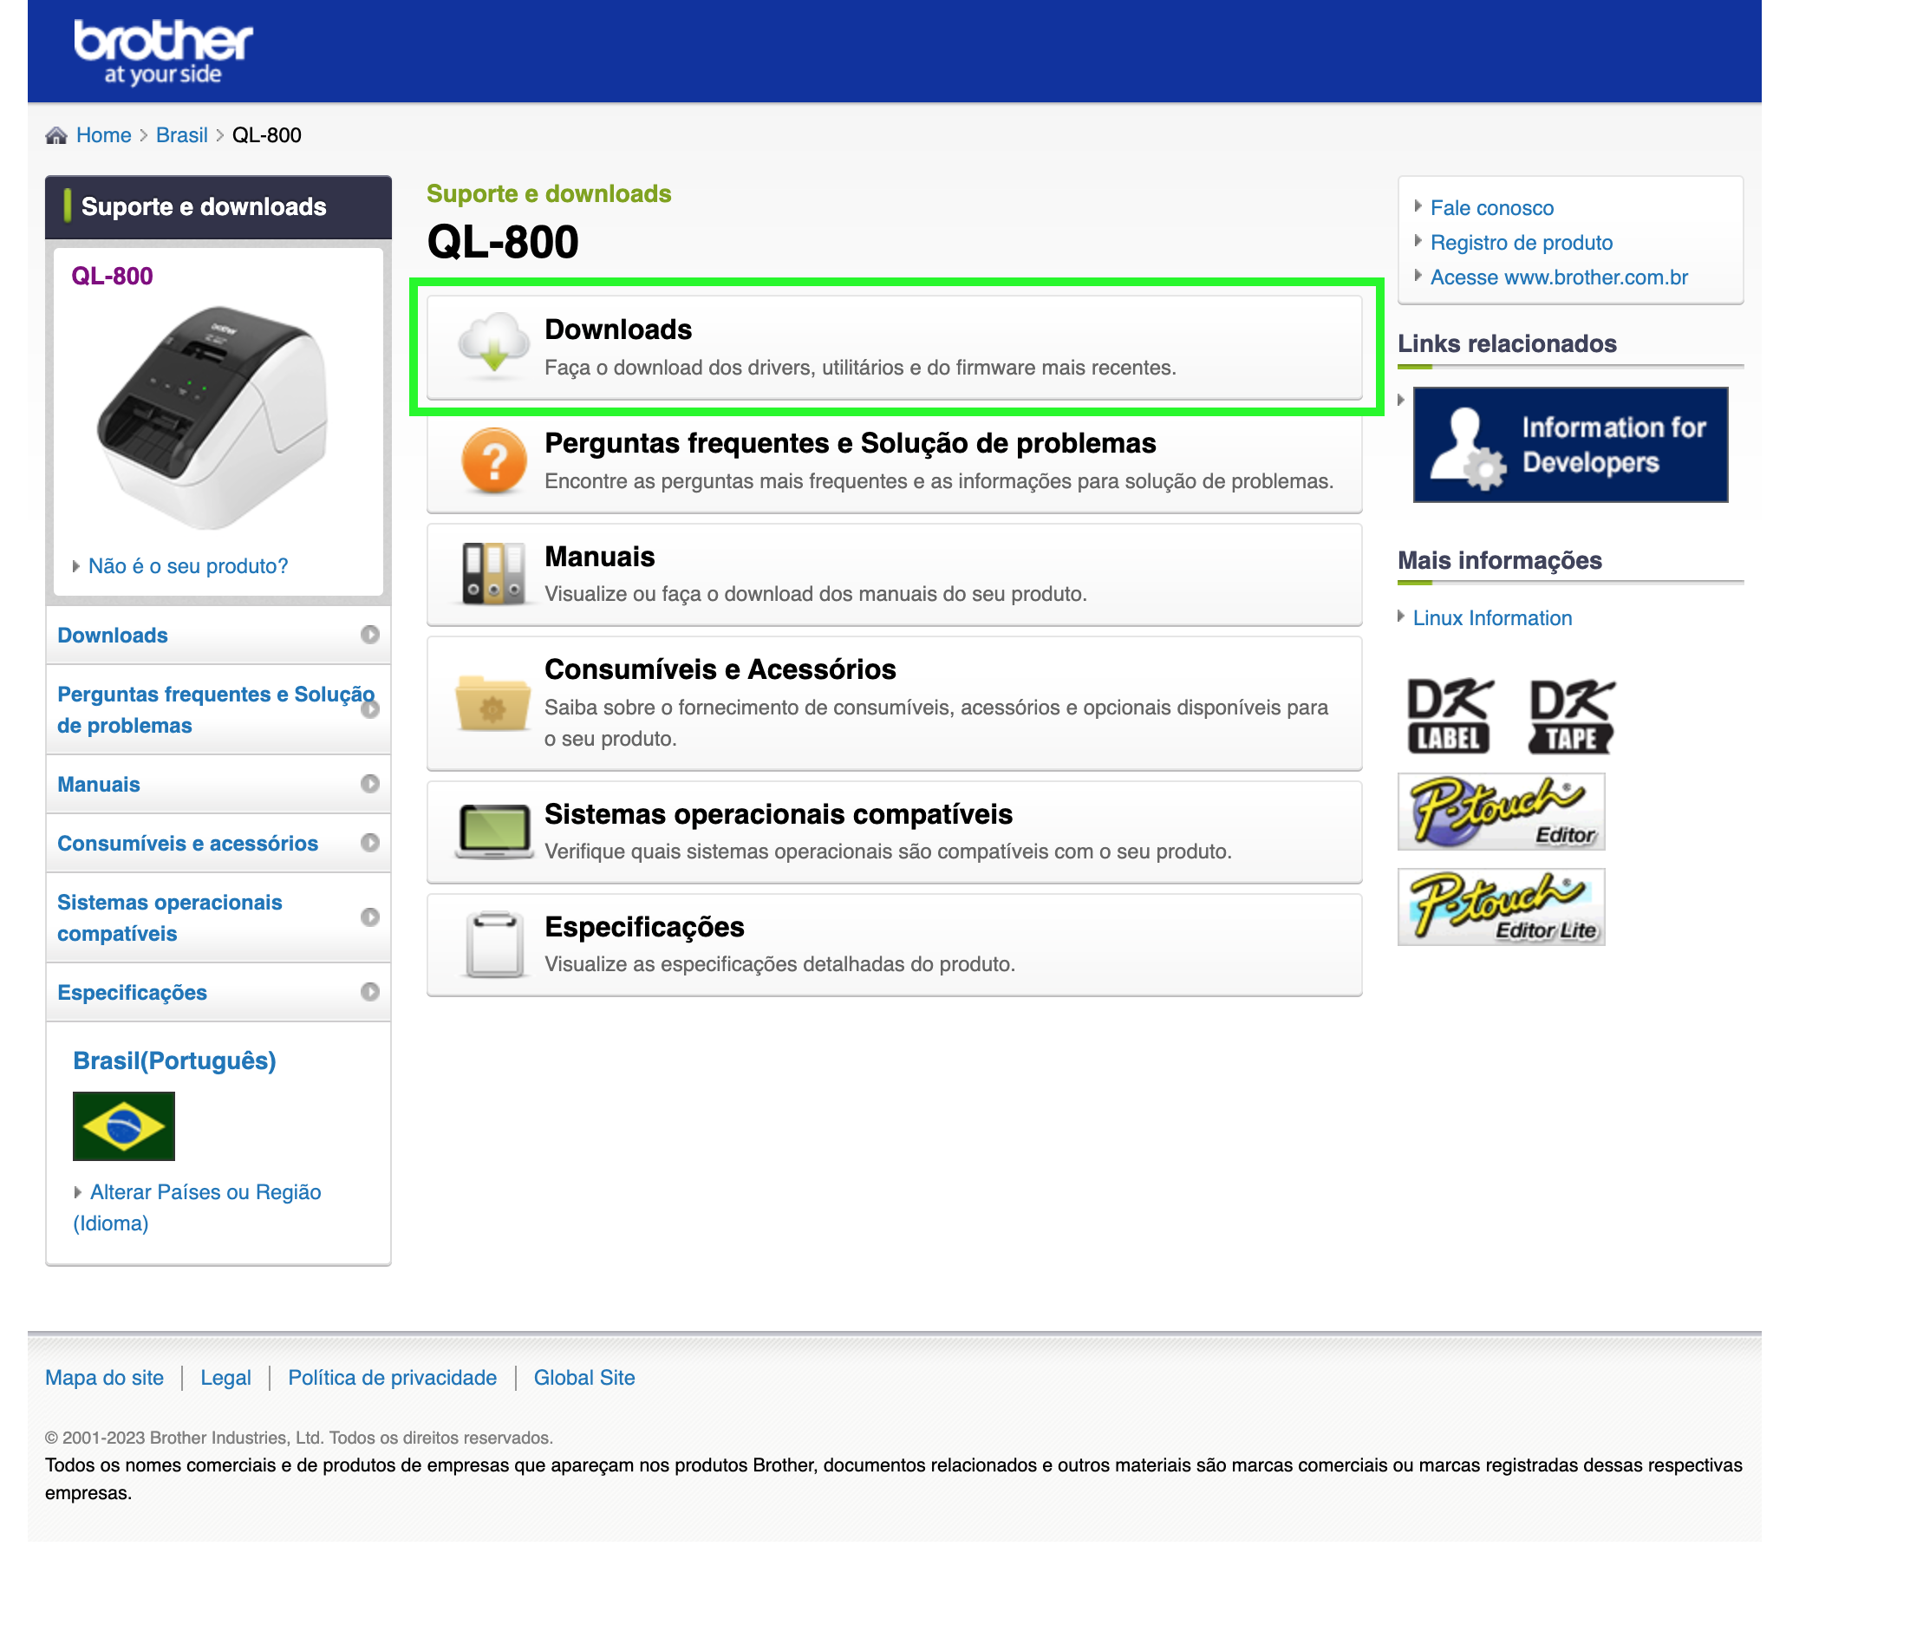Open Acesse www.brother.com.br link
Image resolution: width=1923 pixels, height=1644 pixels.
(1559, 277)
